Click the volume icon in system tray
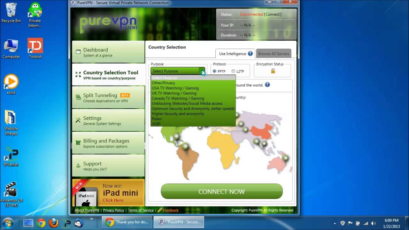The height and width of the screenshot is (230, 409). click(x=374, y=223)
